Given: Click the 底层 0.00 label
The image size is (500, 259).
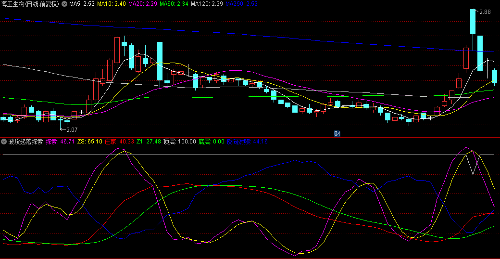Looking at the screenshot, I should pos(211,142).
